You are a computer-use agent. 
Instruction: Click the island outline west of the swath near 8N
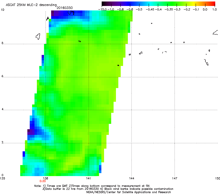38,36
